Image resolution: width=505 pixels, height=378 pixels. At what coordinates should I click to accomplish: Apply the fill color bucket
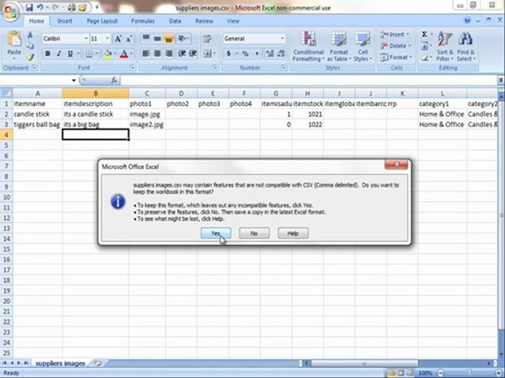pyautogui.click(x=107, y=54)
